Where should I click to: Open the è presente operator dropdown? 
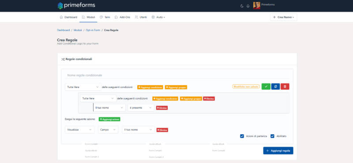tap(141, 107)
